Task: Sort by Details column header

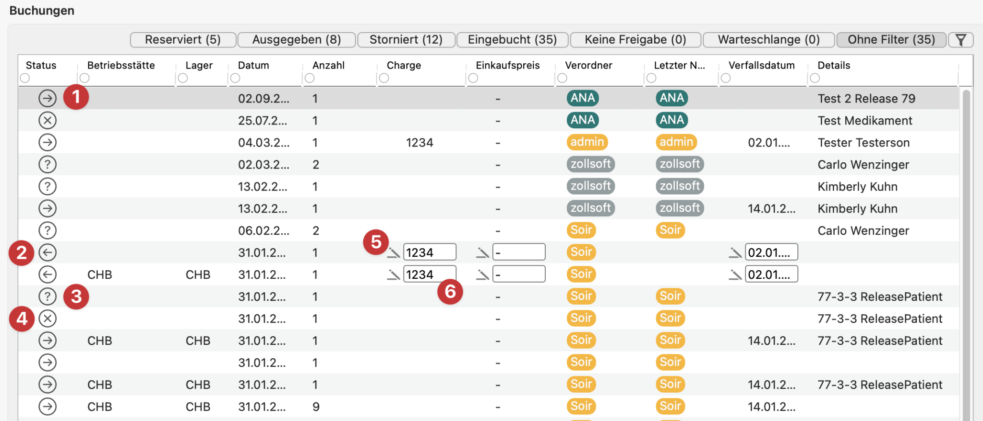Action: pyautogui.click(x=834, y=66)
